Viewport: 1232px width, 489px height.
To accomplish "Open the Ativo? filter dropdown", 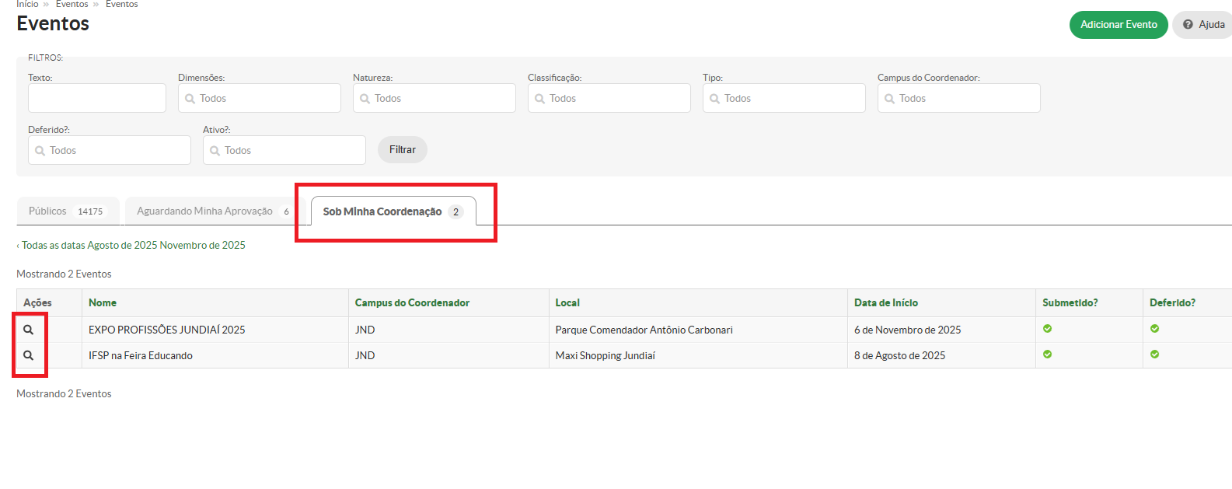I will tap(284, 150).
